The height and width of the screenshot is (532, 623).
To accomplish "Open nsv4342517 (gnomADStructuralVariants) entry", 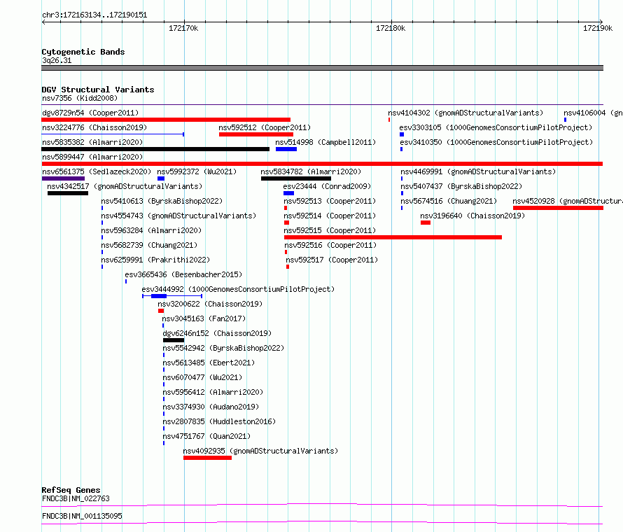I will coord(125,186).
